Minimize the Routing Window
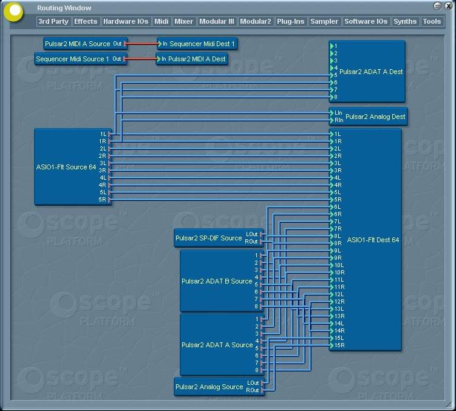Image resolution: width=456 pixels, height=411 pixels. (x=437, y=6)
